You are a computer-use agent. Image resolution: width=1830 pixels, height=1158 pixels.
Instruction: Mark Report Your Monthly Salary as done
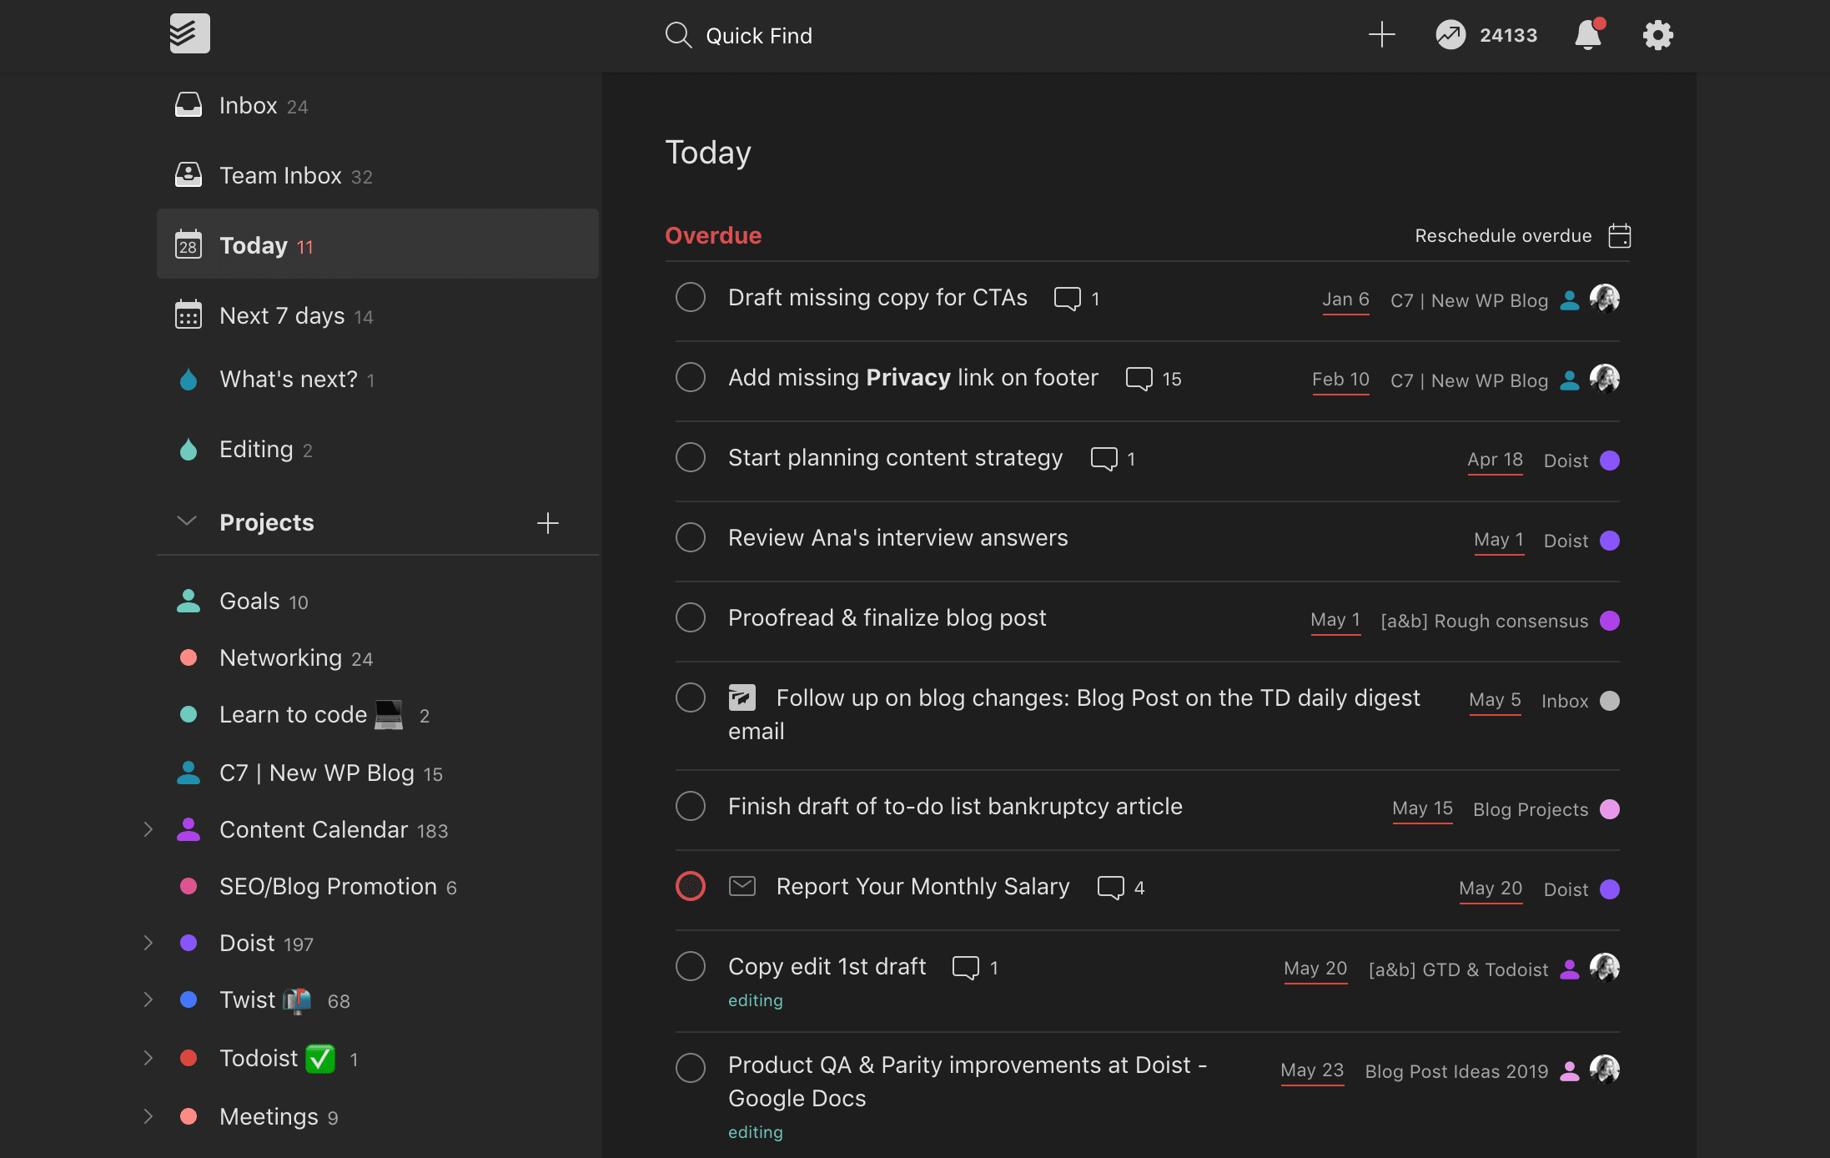(x=691, y=887)
